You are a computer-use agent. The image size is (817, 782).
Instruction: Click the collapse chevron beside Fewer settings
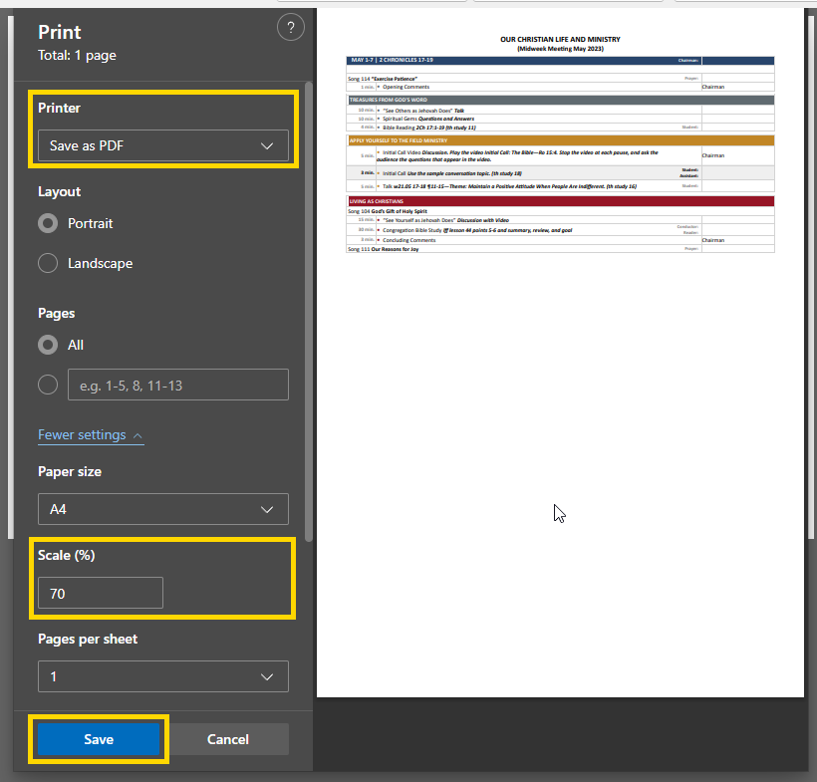(137, 435)
